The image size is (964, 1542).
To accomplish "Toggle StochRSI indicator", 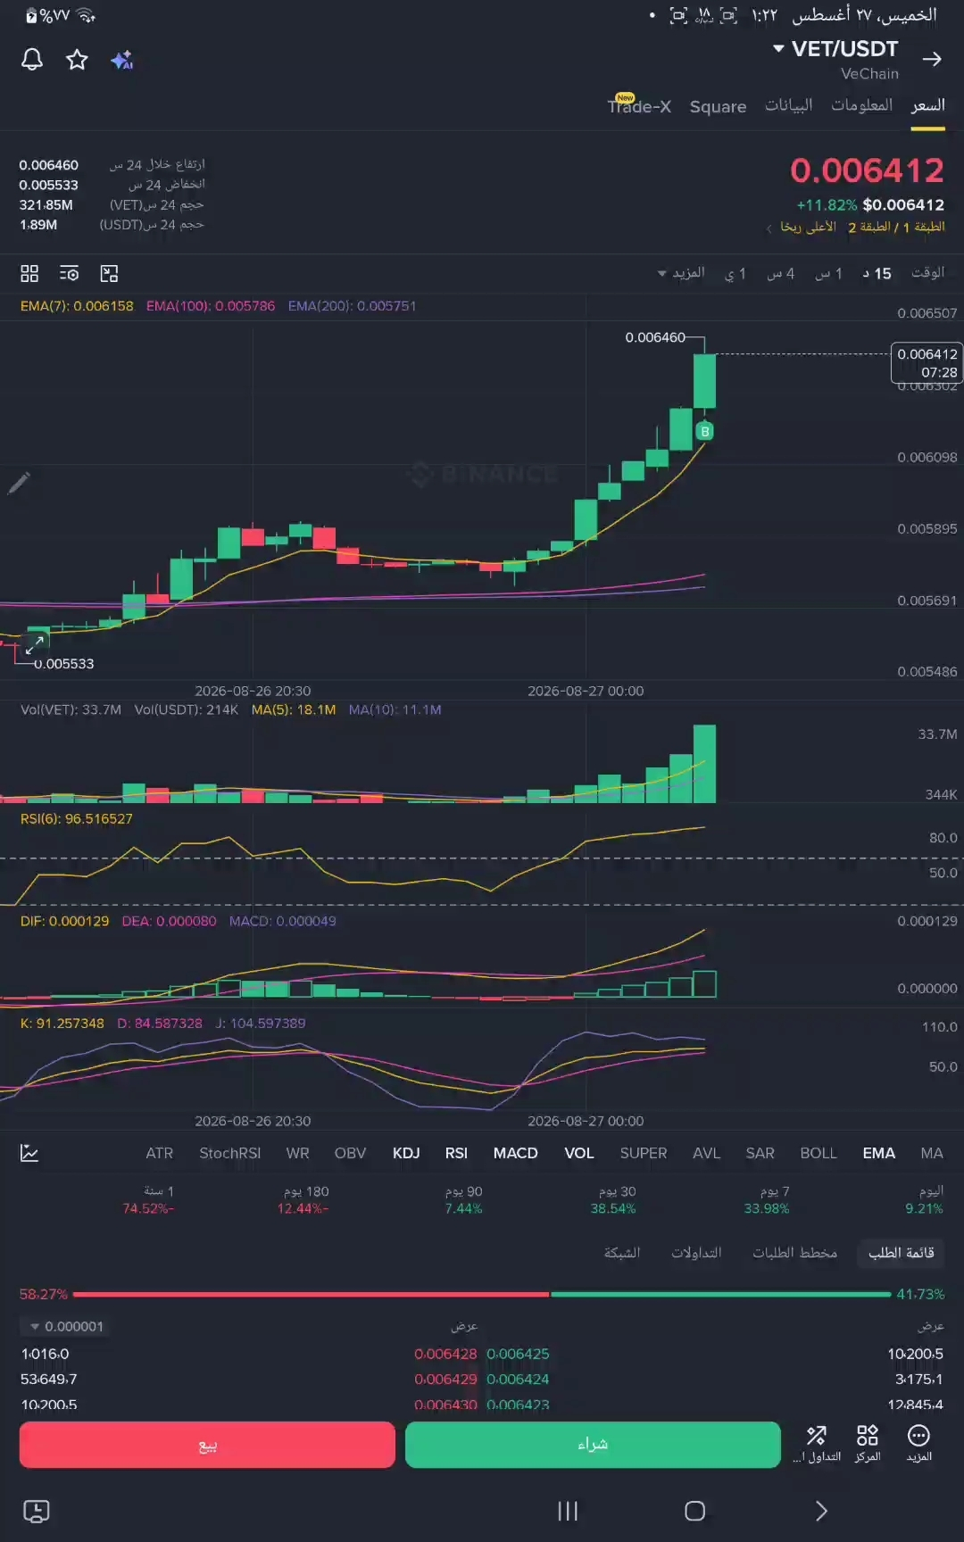I will coord(230,1153).
